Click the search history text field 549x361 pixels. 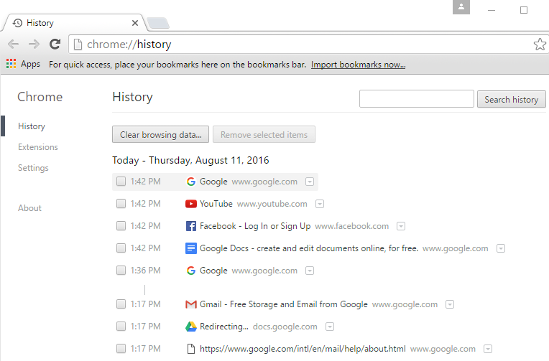(x=416, y=99)
